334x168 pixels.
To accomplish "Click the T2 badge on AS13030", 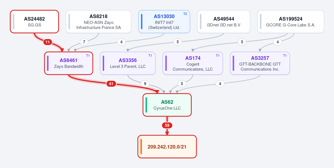I will (185, 14).
